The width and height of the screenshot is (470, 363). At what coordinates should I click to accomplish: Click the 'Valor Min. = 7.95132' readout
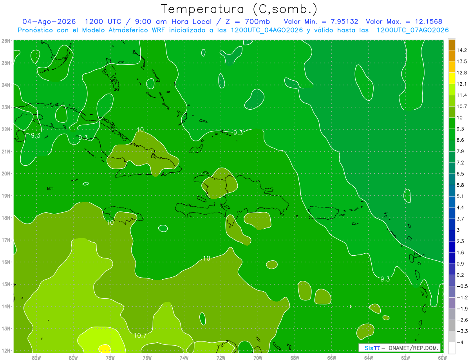pos(321,22)
